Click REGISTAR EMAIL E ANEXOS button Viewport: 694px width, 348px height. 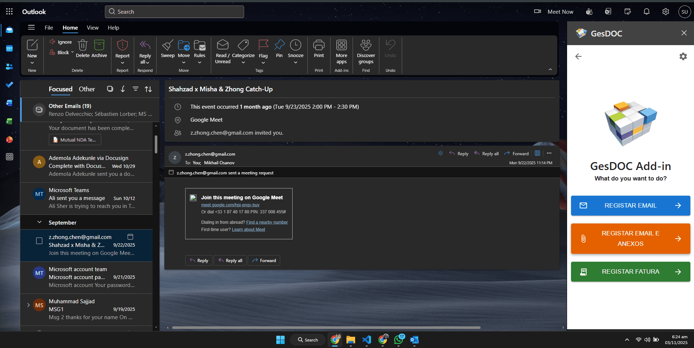pyautogui.click(x=630, y=239)
